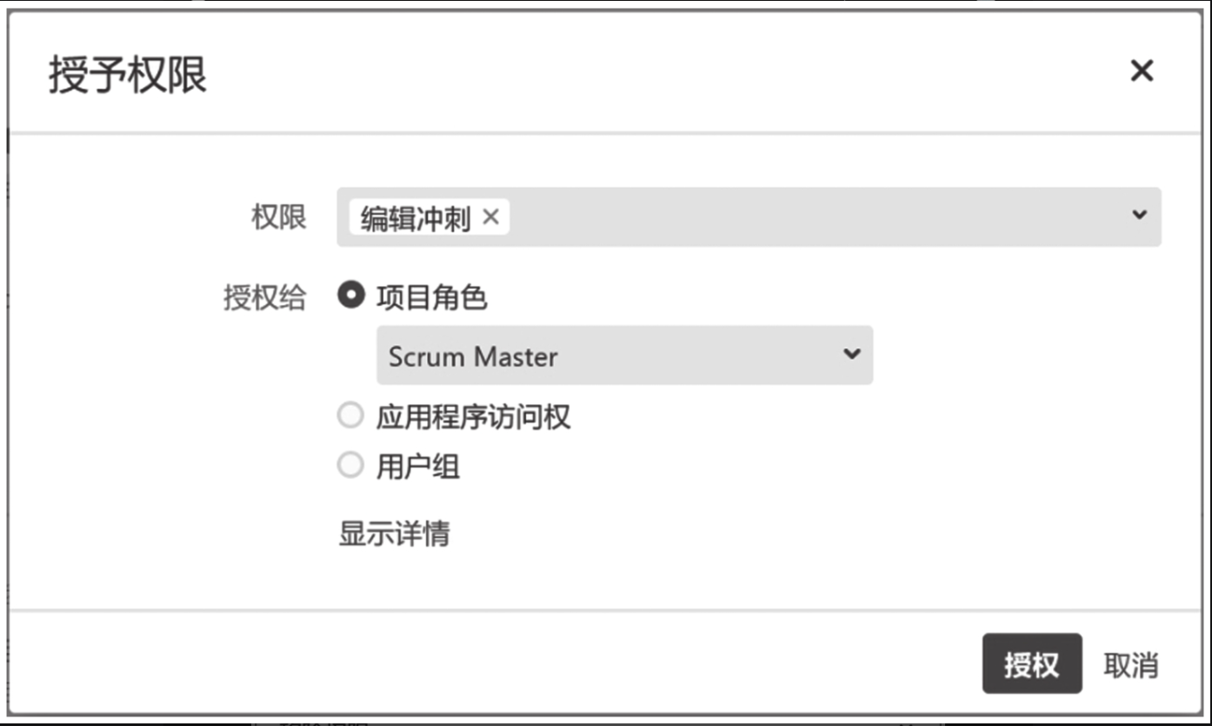Select the 用户组 radio button

[x=350, y=466]
